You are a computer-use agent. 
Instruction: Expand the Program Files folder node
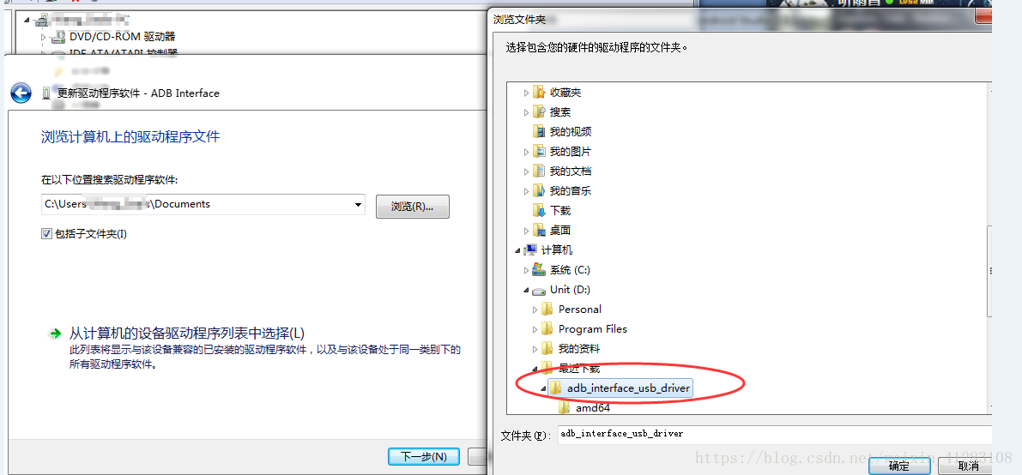click(535, 329)
